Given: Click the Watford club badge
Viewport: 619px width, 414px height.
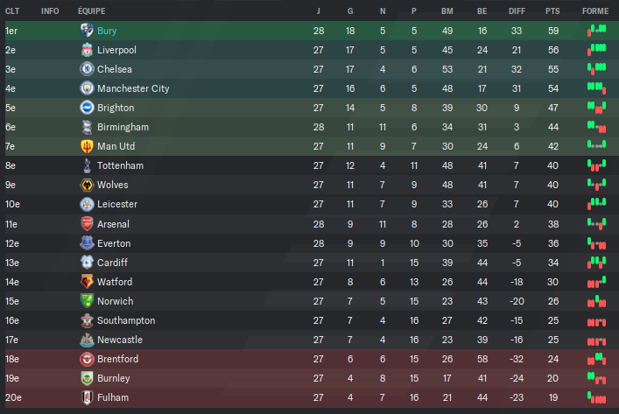Looking at the screenshot, I should [87, 281].
